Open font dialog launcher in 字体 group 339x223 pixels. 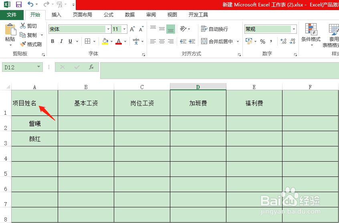[143, 55]
